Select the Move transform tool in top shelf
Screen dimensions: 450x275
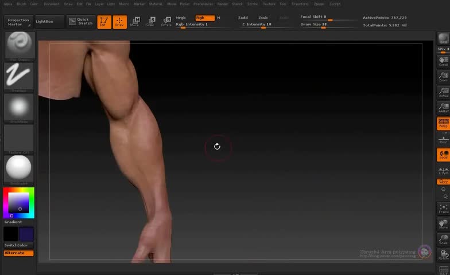click(134, 22)
